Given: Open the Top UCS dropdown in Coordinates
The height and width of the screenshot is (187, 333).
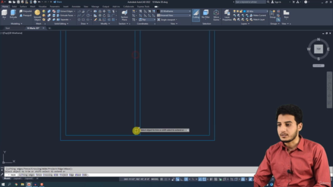Looking at the screenshot, I should [x=147, y=20].
